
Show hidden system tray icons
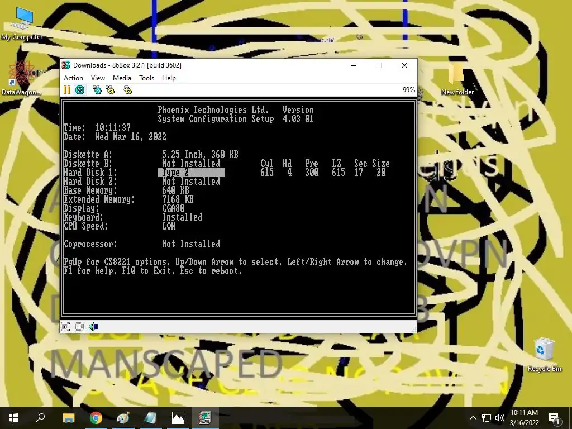coord(473,418)
